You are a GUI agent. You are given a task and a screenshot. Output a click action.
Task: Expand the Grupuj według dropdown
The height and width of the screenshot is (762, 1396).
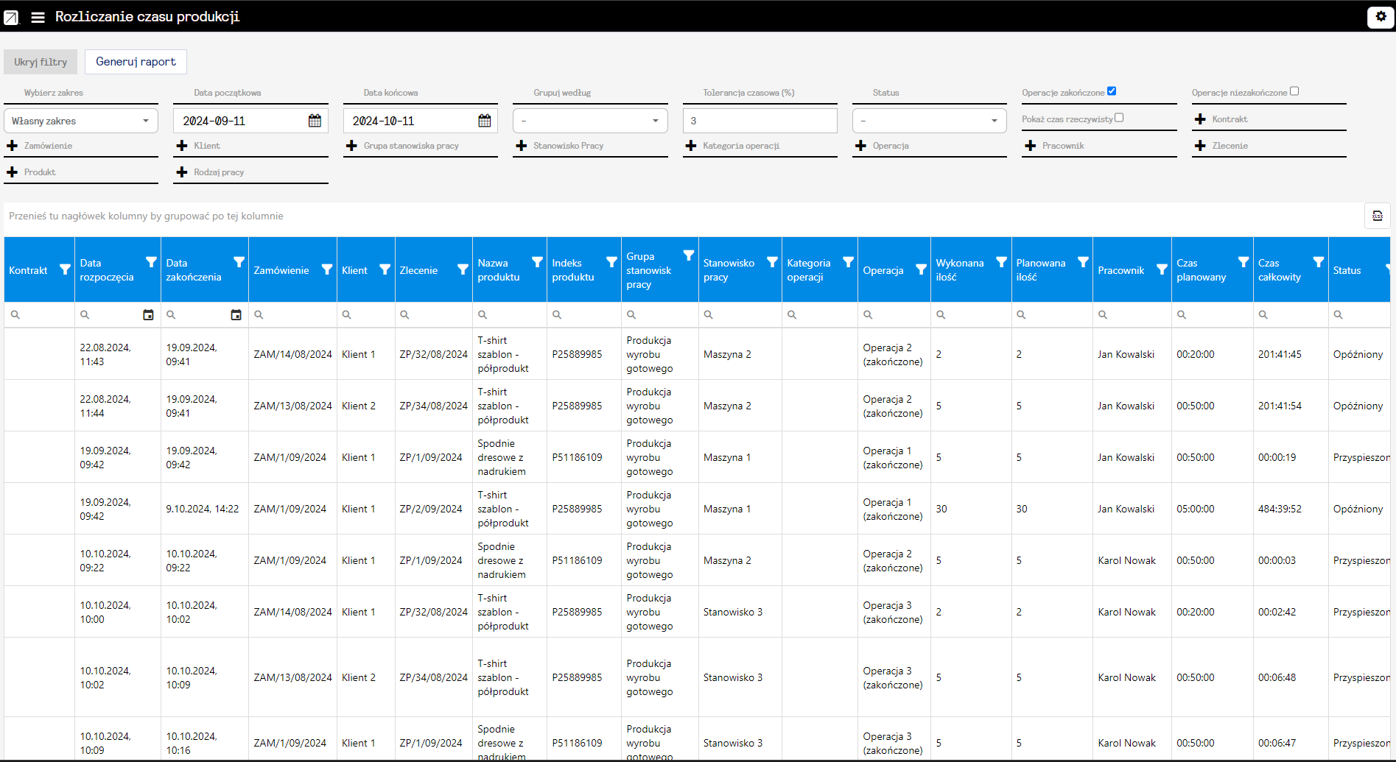pyautogui.click(x=590, y=121)
